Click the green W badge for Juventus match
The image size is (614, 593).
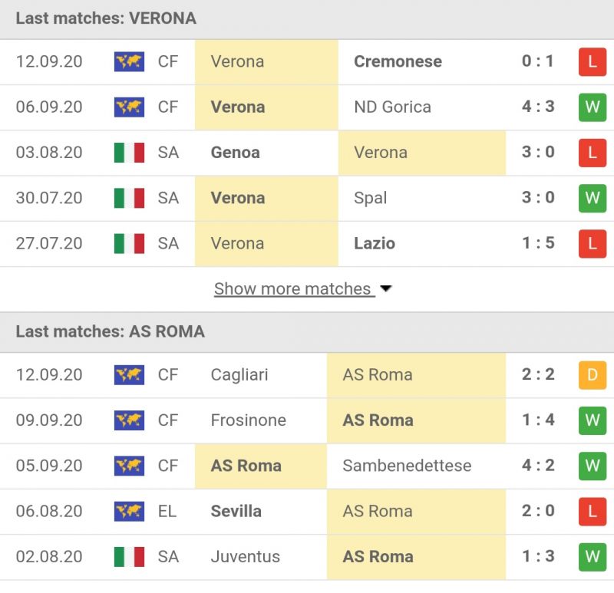592,556
